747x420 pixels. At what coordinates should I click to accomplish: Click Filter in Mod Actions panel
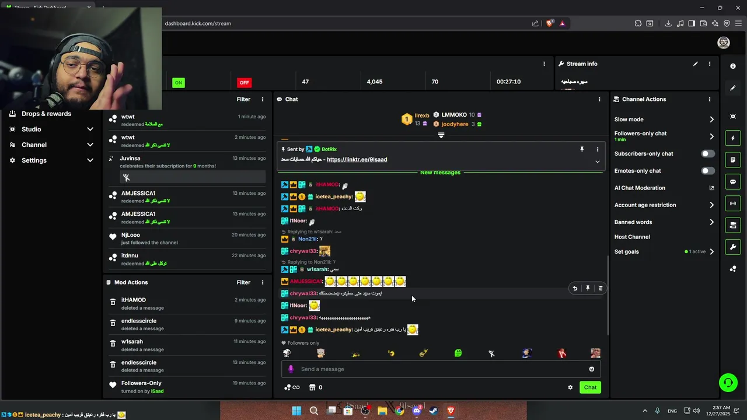click(x=243, y=282)
